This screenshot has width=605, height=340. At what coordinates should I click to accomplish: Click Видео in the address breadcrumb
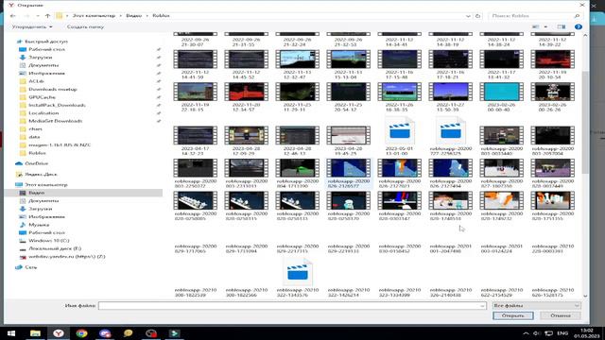click(134, 16)
